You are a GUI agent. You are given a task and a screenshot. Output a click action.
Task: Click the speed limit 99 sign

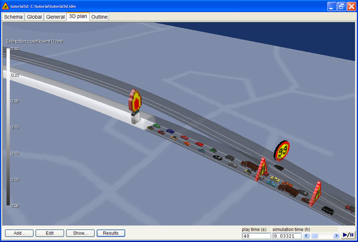tap(282, 150)
